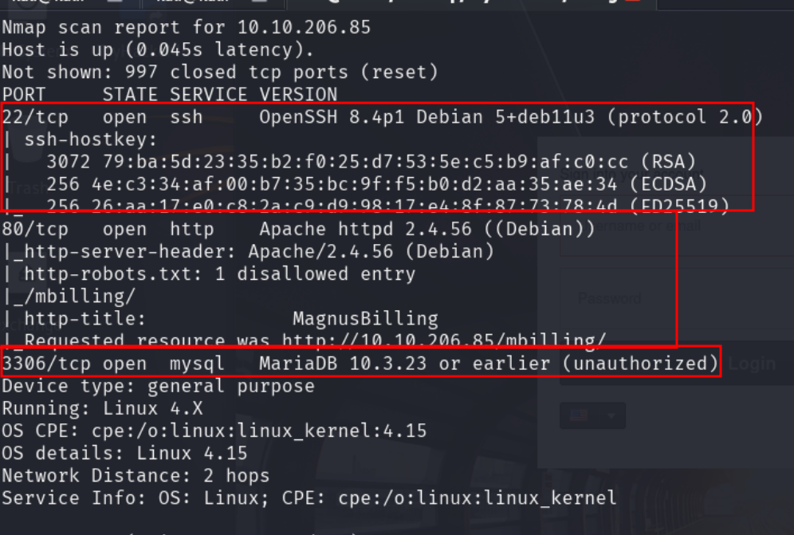Click the /mbilling/ robots disallowed entry
The height and width of the screenshot is (535, 794).
[x=69, y=296]
